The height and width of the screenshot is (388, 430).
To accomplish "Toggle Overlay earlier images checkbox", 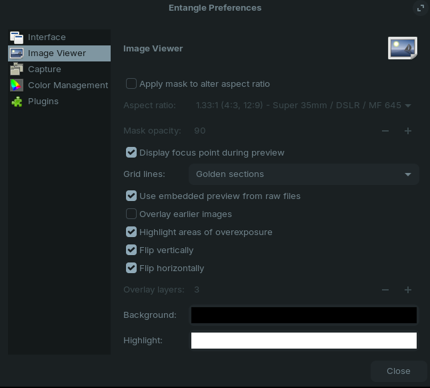I will 131,214.
